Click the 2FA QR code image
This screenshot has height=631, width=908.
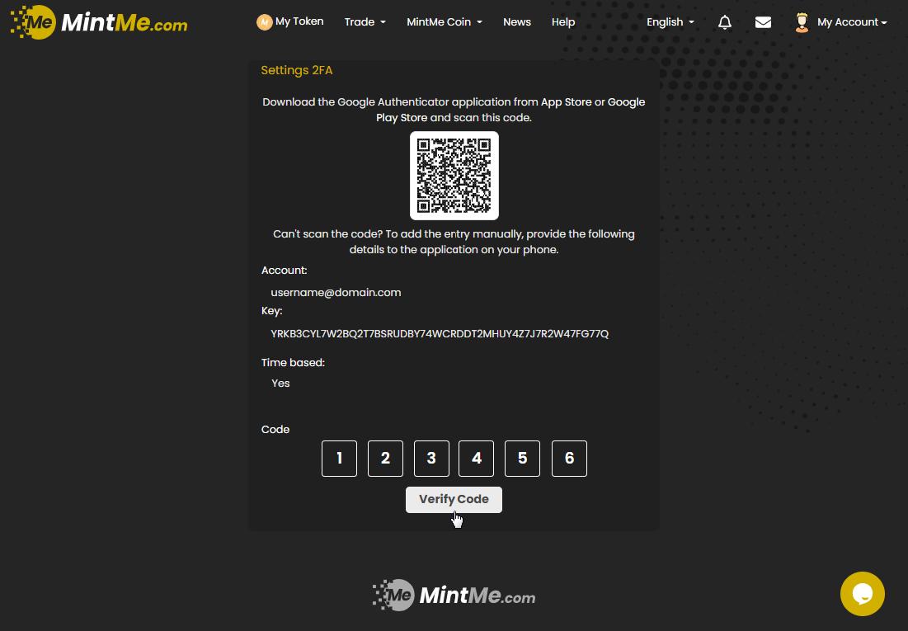(454, 176)
